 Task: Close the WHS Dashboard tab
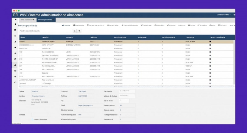tap(34, 20)
